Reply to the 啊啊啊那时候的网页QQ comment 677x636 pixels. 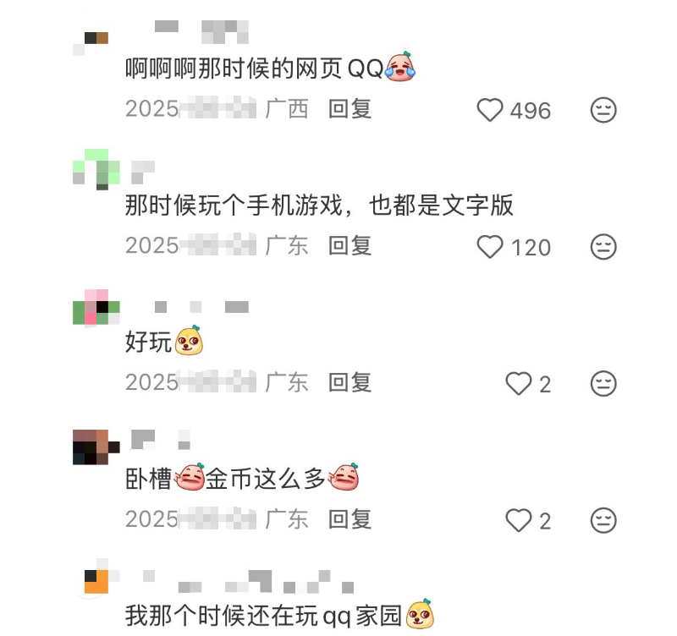coord(350,109)
